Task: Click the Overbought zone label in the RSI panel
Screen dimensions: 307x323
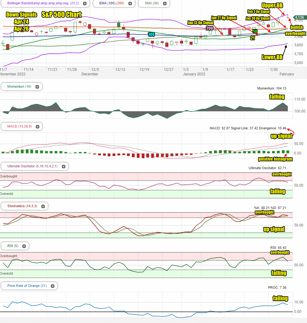Action: [x=9, y=256]
